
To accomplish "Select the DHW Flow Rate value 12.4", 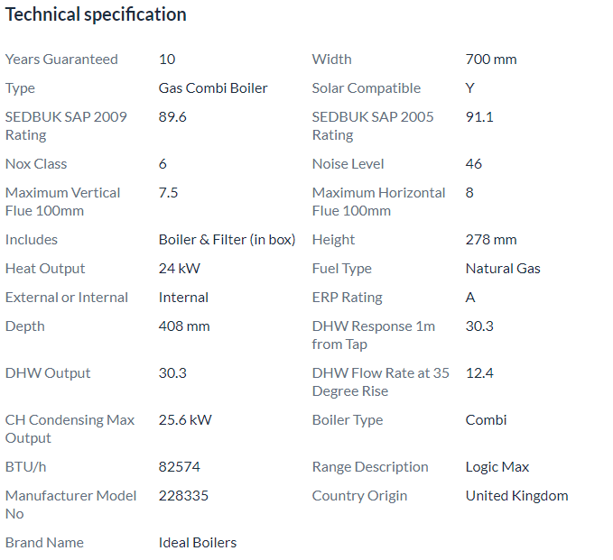I will [479, 373].
